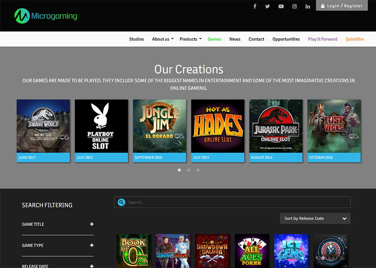Click the Login / Register button

[x=341, y=6]
